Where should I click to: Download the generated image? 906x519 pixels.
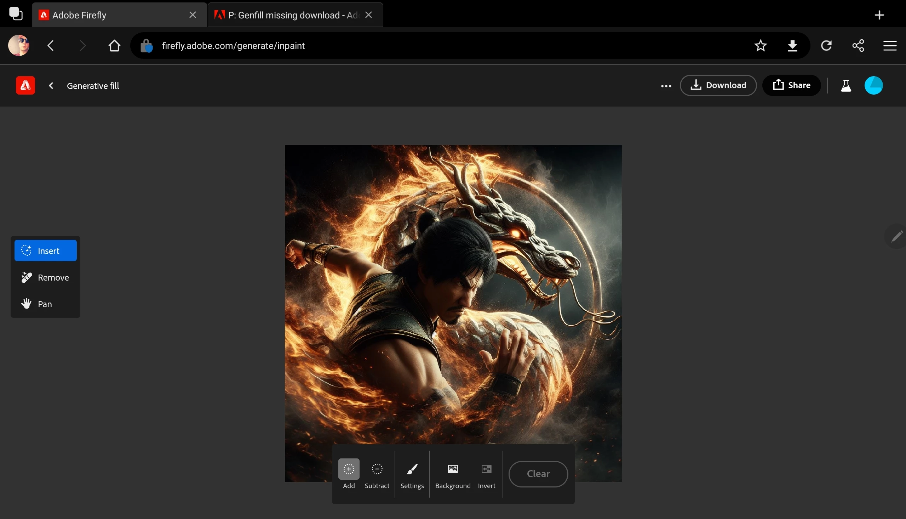[x=718, y=85]
